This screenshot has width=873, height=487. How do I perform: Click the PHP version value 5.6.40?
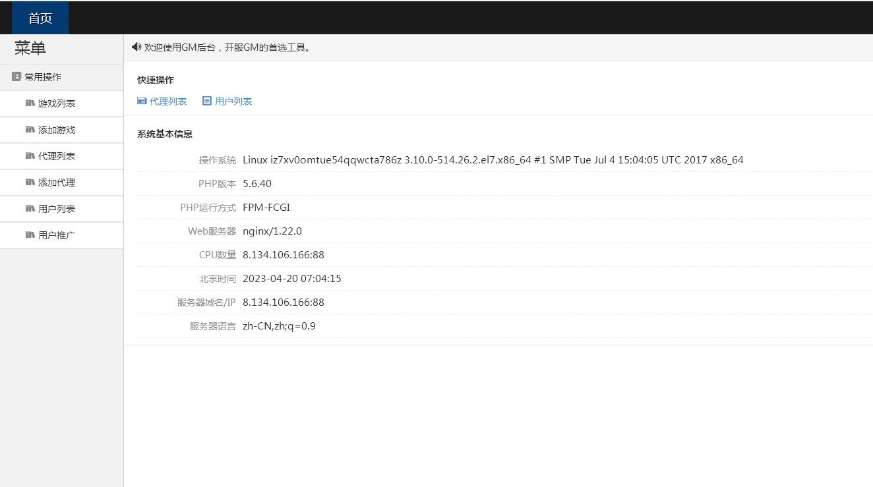pyautogui.click(x=257, y=184)
